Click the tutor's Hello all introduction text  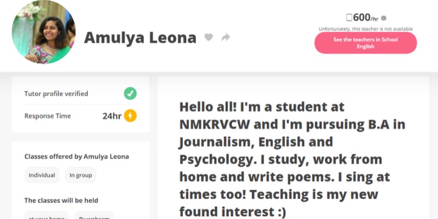coord(292,159)
